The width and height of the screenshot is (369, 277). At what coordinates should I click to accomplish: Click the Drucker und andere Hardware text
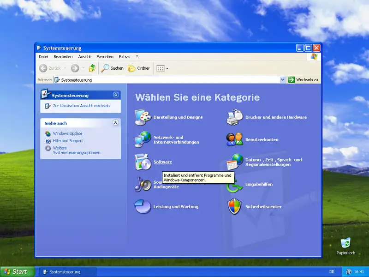pyautogui.click(x=276, y=117)
